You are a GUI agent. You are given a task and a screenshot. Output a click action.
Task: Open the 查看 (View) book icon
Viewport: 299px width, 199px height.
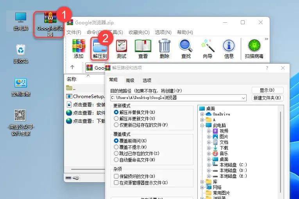click(x=143, y=48)
